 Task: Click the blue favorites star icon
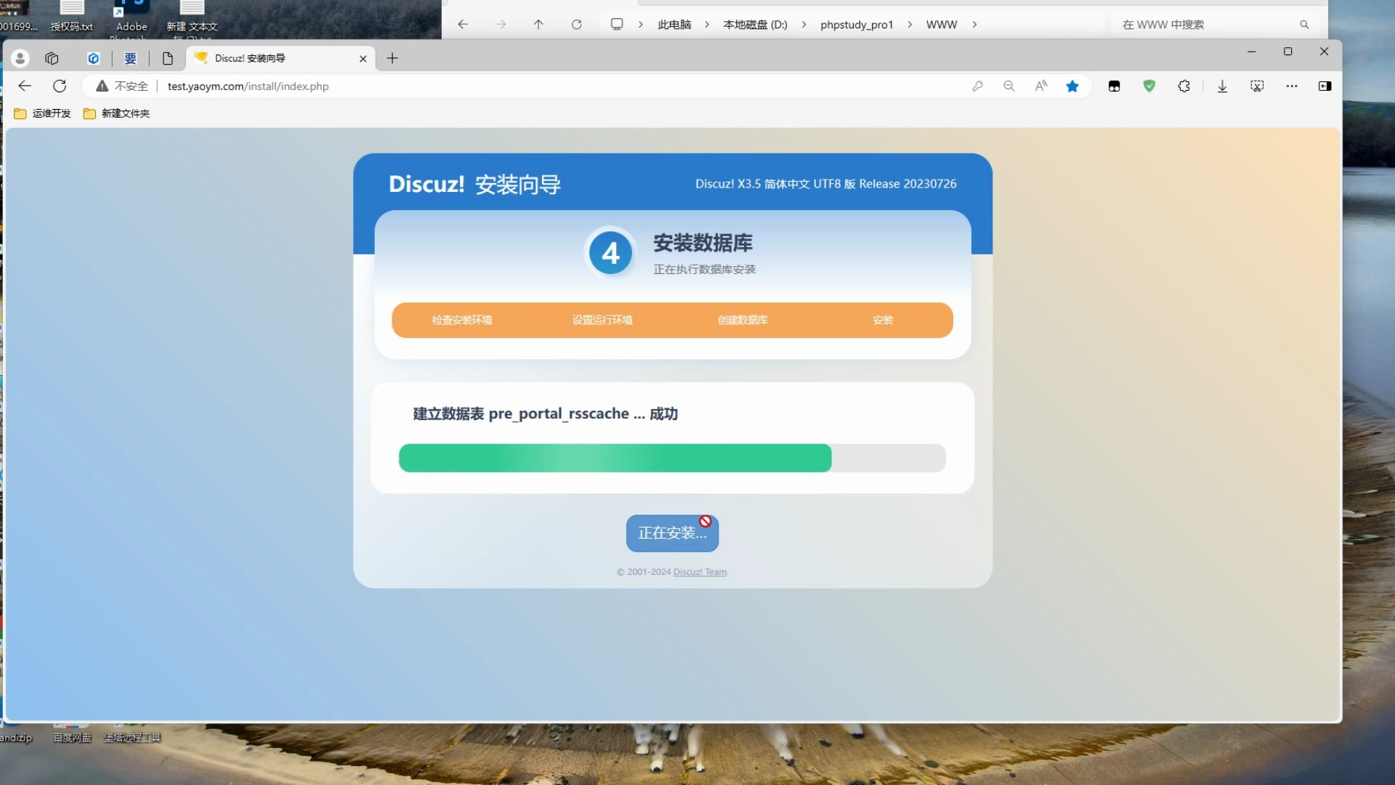(x=1072, y=86)
